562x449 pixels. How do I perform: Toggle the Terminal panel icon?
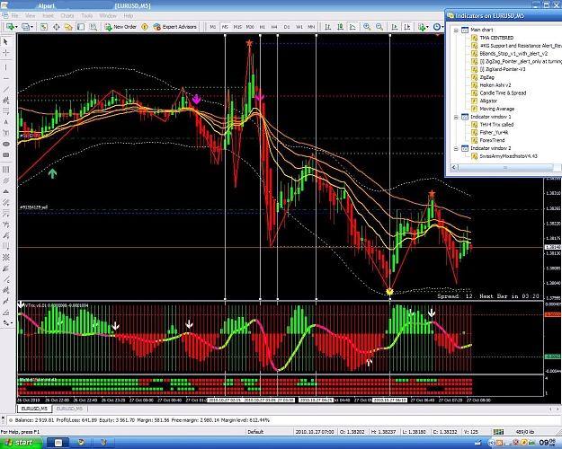[x=81, y=27]
